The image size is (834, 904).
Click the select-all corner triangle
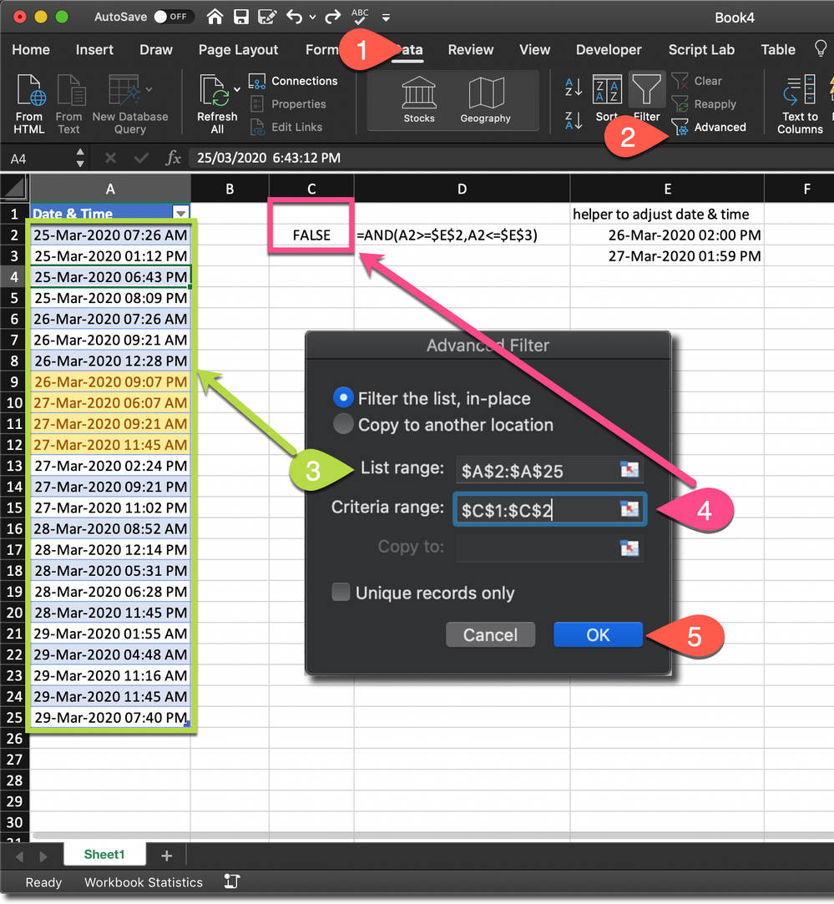coord(14,188)
